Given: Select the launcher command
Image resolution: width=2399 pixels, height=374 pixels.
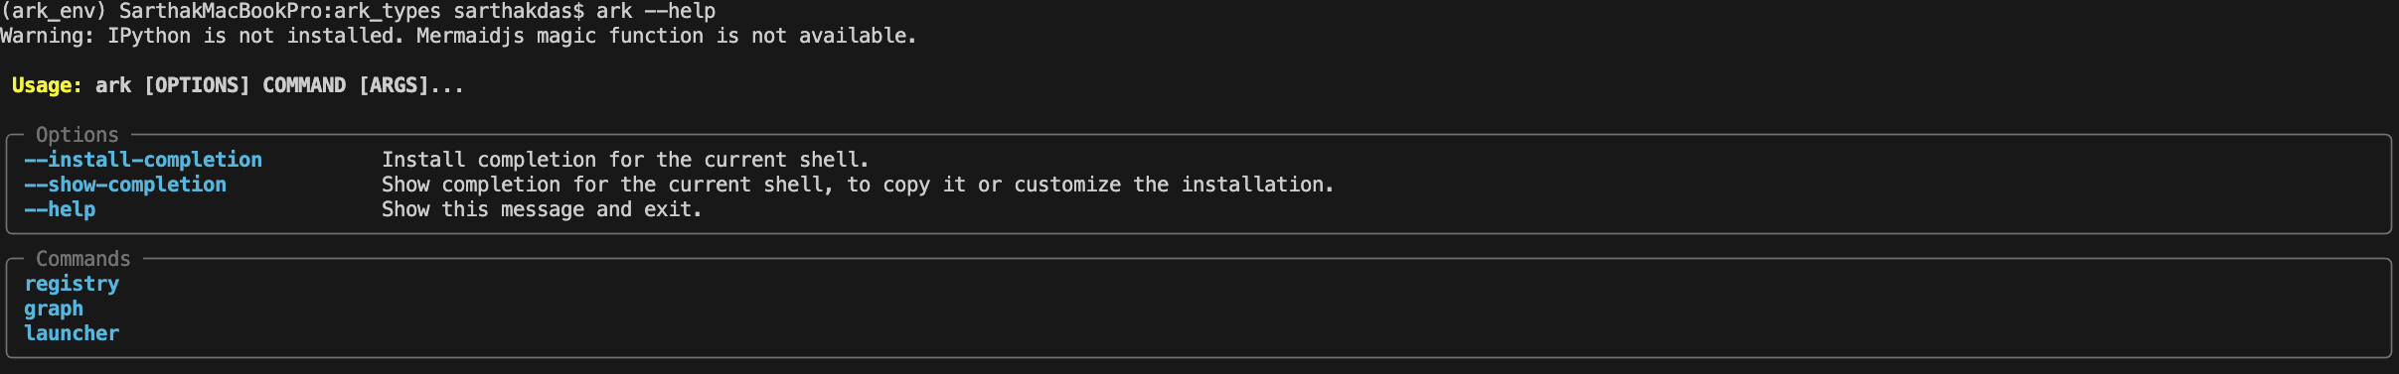Looking at the screenshot, I should pos(72,333).
